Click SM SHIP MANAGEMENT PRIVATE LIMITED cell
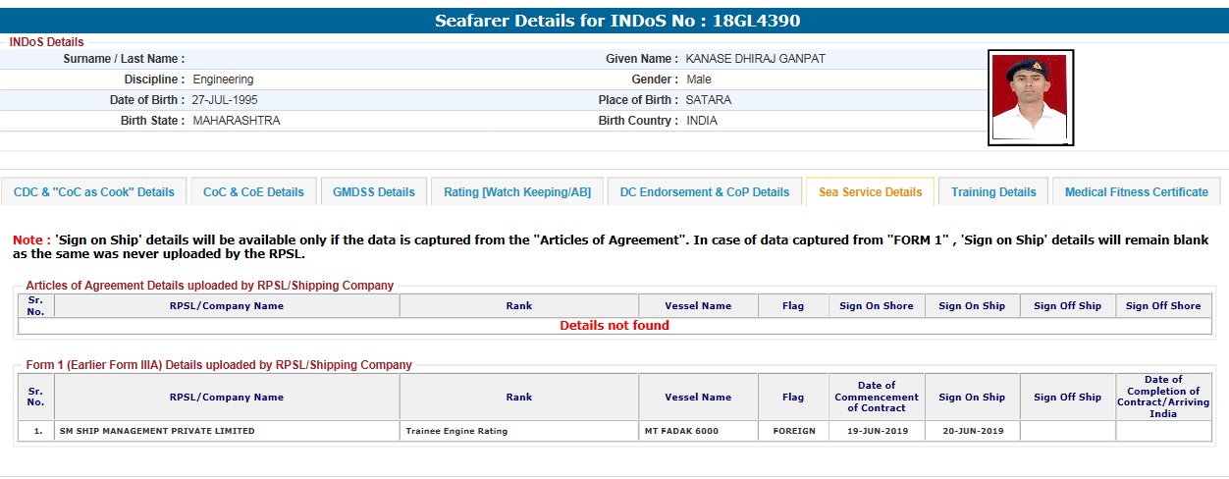1229x479 pixels. pyautogui.click(x=157, y=431)
